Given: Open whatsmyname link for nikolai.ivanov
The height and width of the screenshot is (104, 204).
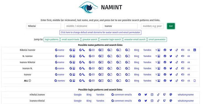Looking at the screenshot, I should point(186,95).
